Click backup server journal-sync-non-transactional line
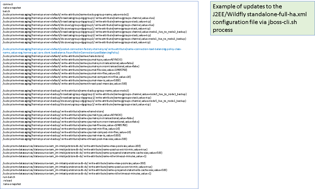This screenshot has height=189, width=315. coord(71,122)
